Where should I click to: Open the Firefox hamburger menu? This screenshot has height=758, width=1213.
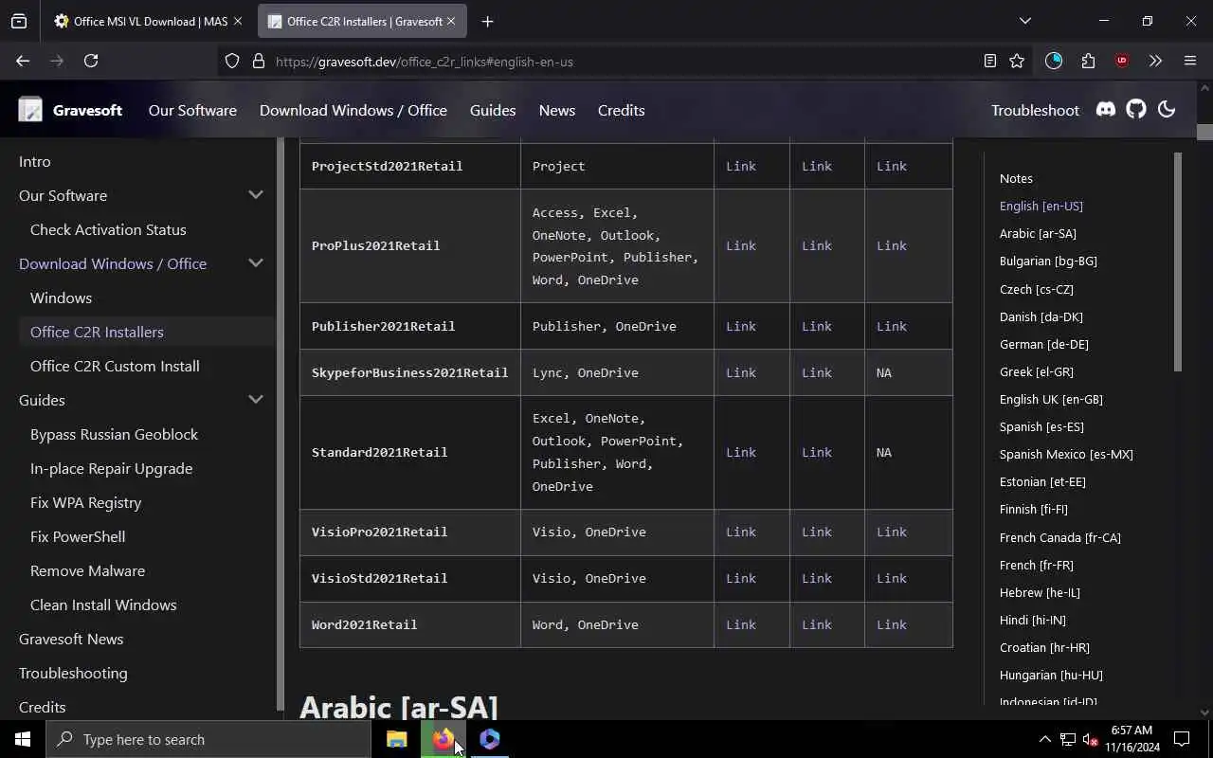1190,61
